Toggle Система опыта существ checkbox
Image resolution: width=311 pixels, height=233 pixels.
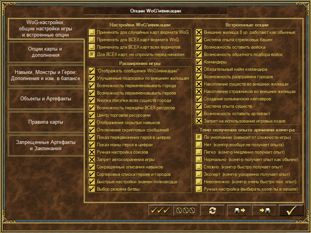[199, 106]
